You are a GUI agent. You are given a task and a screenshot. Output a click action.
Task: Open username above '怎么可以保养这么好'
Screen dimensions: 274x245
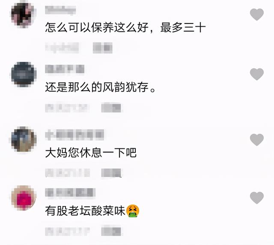pos(60,10)
